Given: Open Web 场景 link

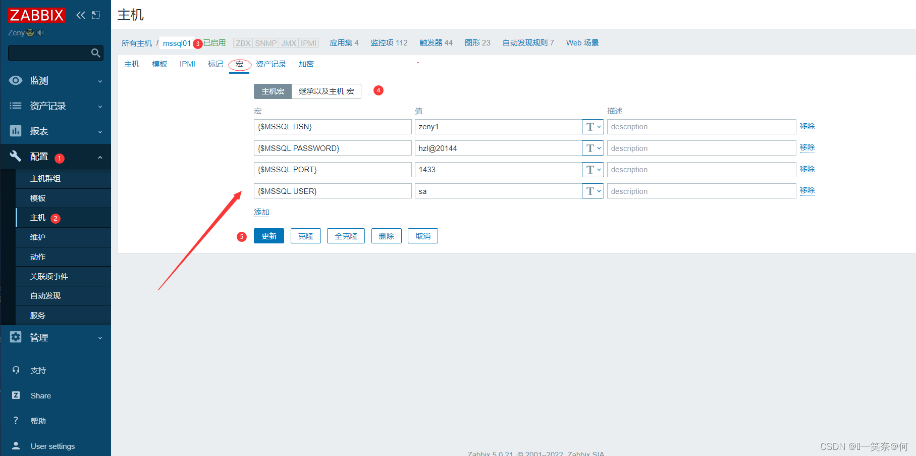Looking at the screenshot, I should (582, 43).
